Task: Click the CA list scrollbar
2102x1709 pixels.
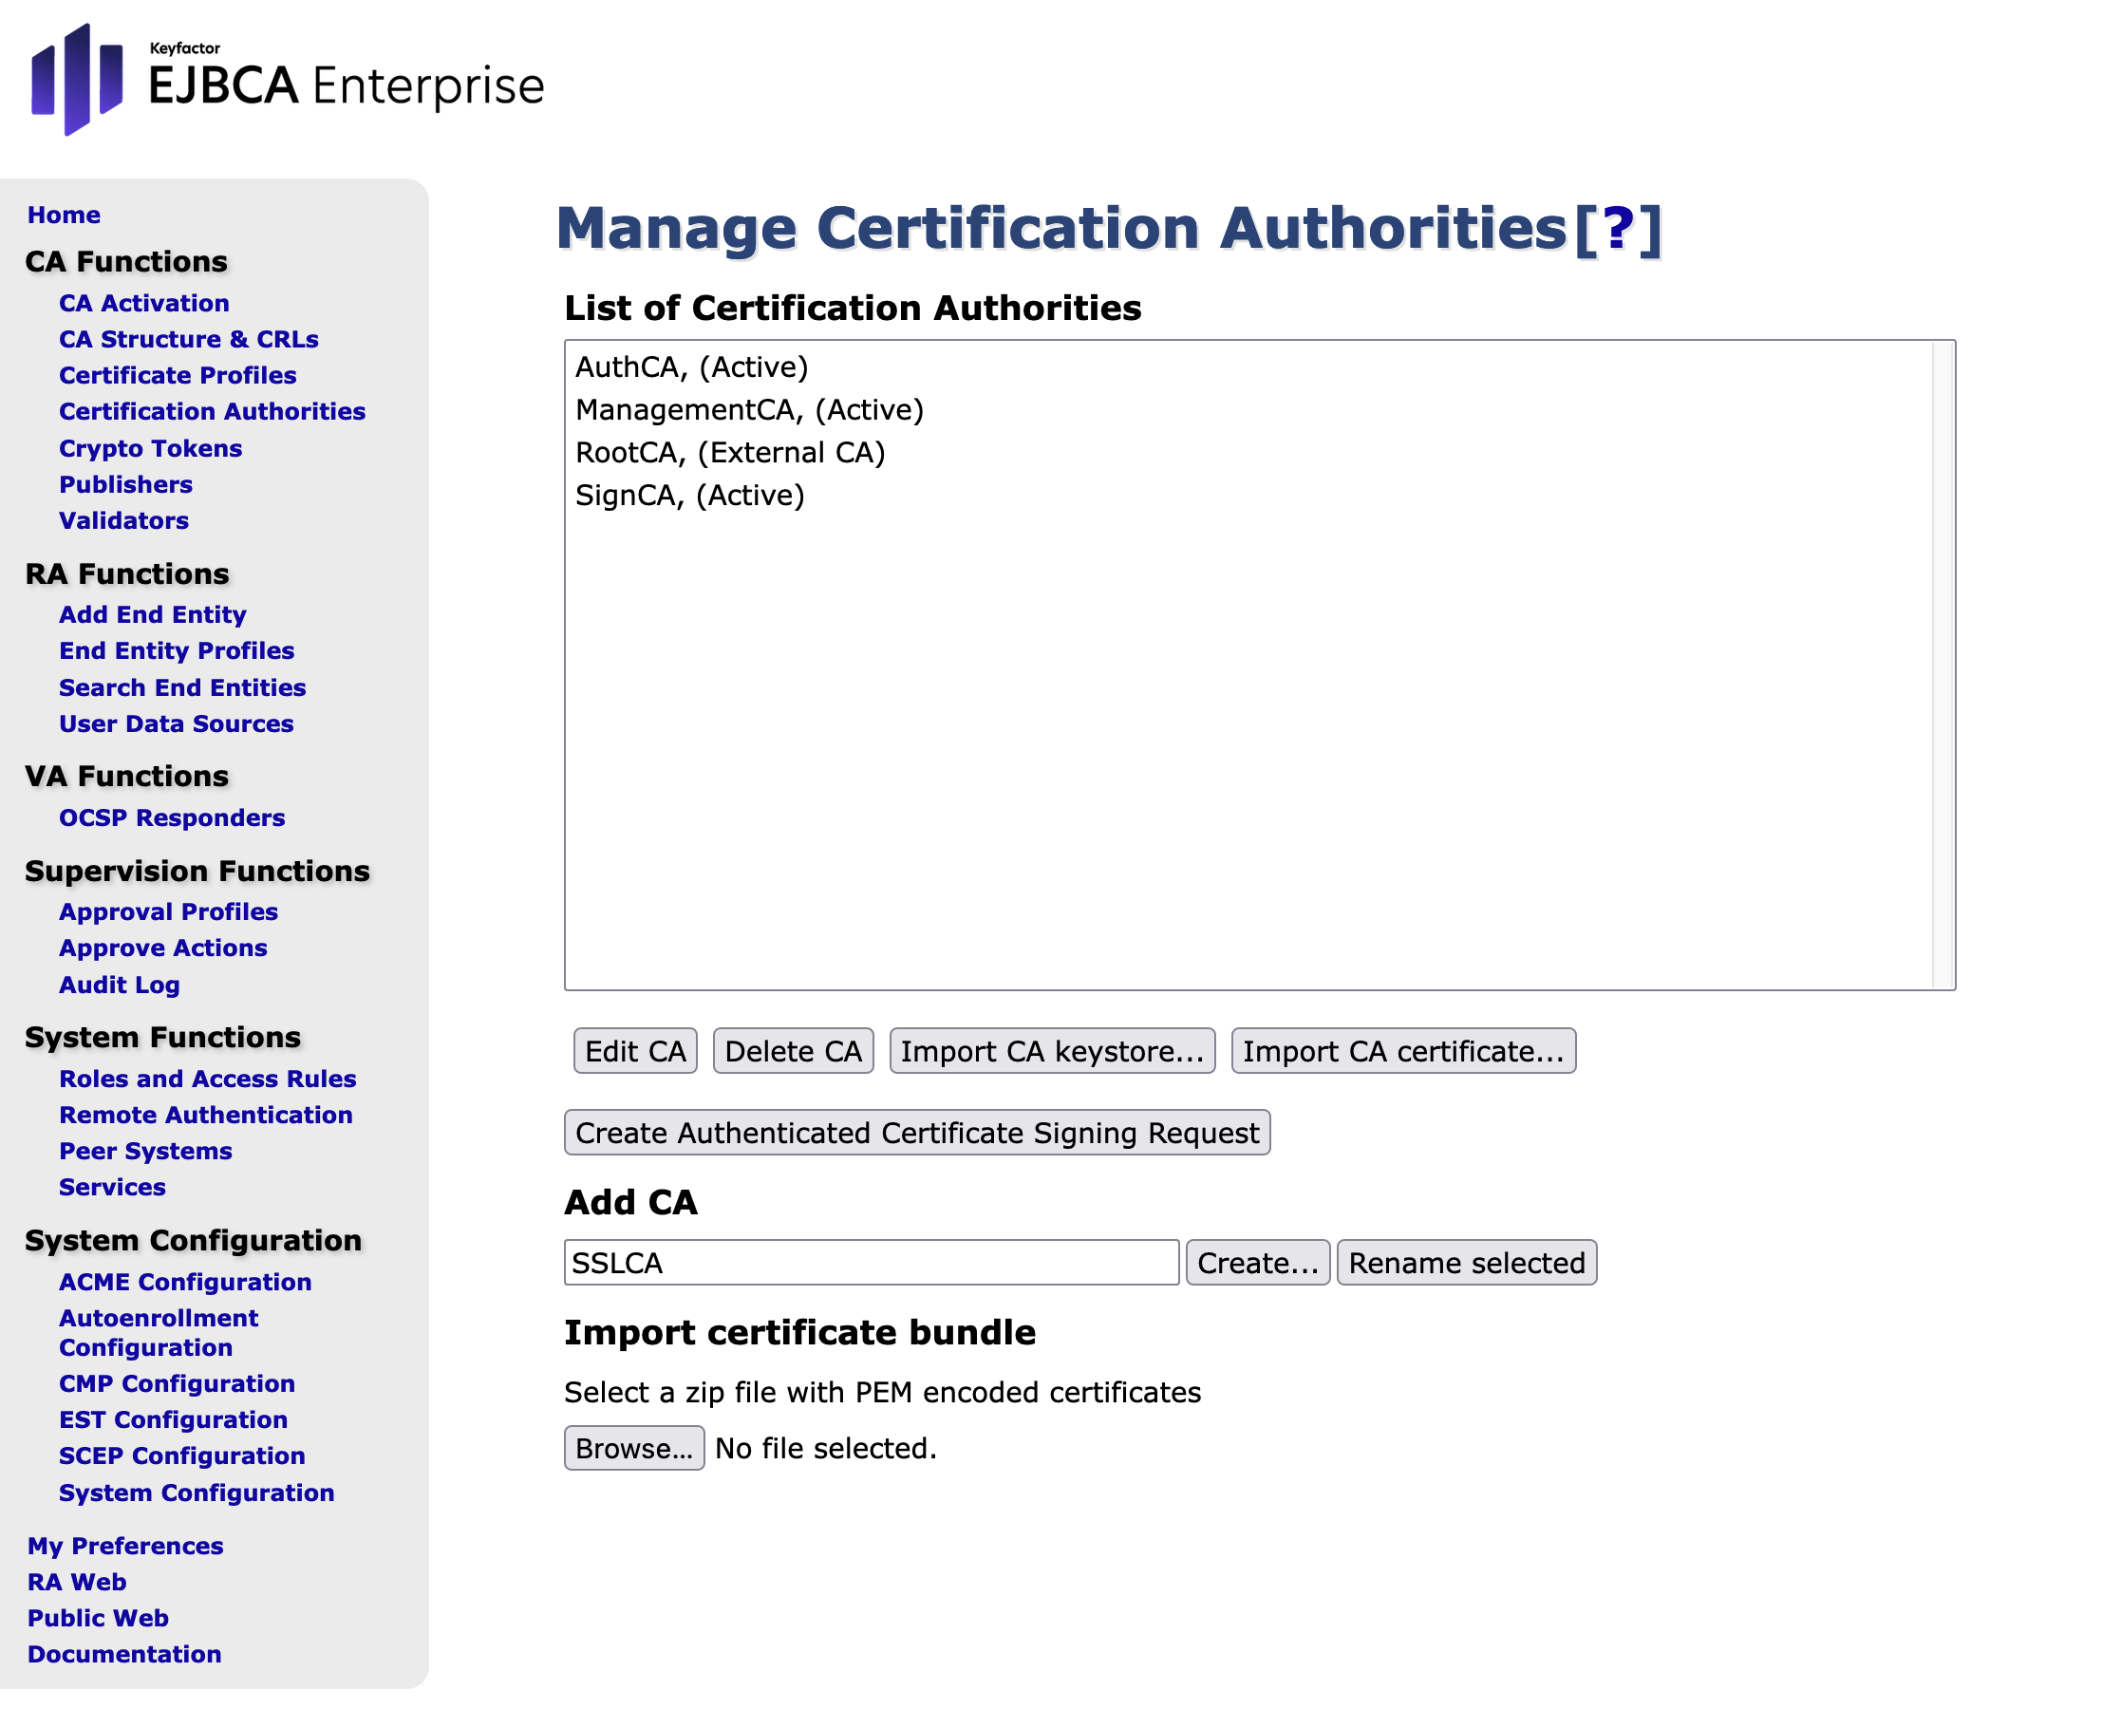Action: click(1942, 665)
